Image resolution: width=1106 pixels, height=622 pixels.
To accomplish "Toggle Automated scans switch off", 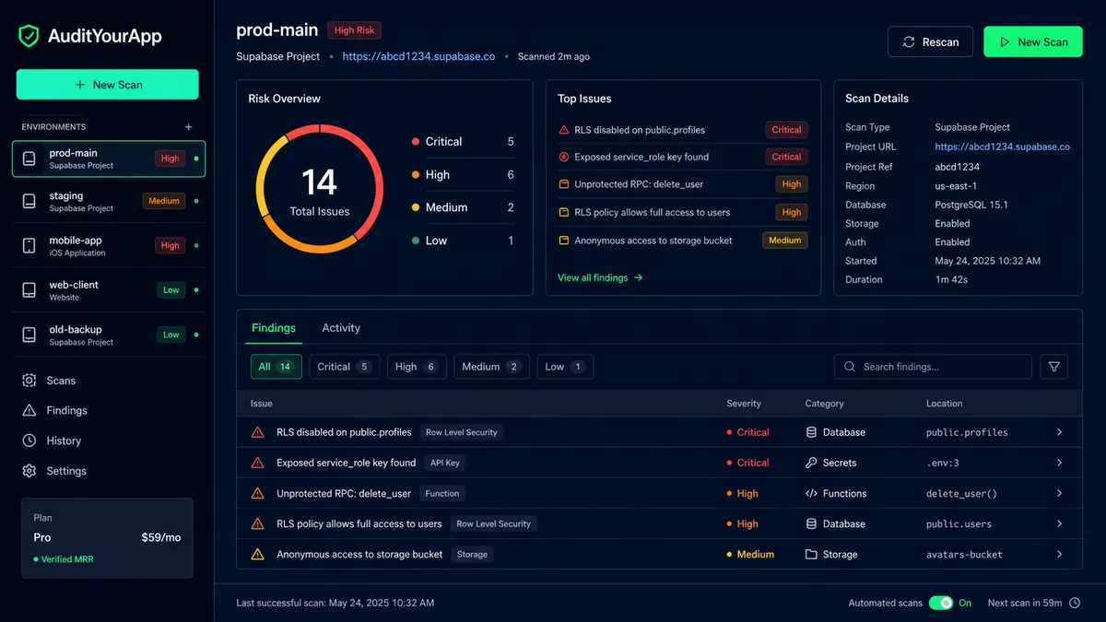I will [941, 603].
